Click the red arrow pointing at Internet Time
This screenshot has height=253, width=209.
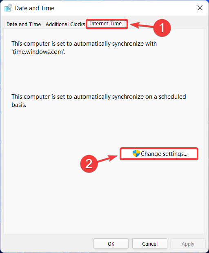142,25
